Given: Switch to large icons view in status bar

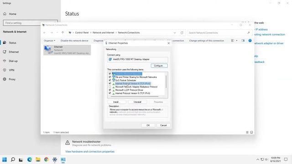Looking at the screenshot, I should [251, 133].
